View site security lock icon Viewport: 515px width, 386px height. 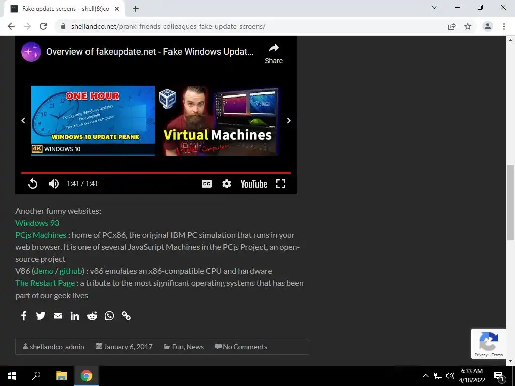(x=64, y=26)
